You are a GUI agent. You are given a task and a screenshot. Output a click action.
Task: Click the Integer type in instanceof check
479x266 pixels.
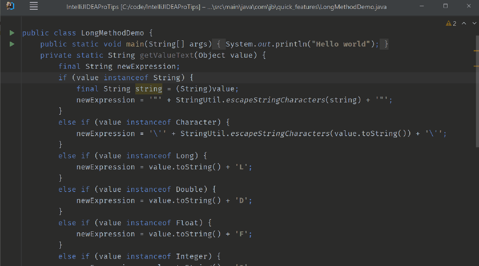[192, 257]
